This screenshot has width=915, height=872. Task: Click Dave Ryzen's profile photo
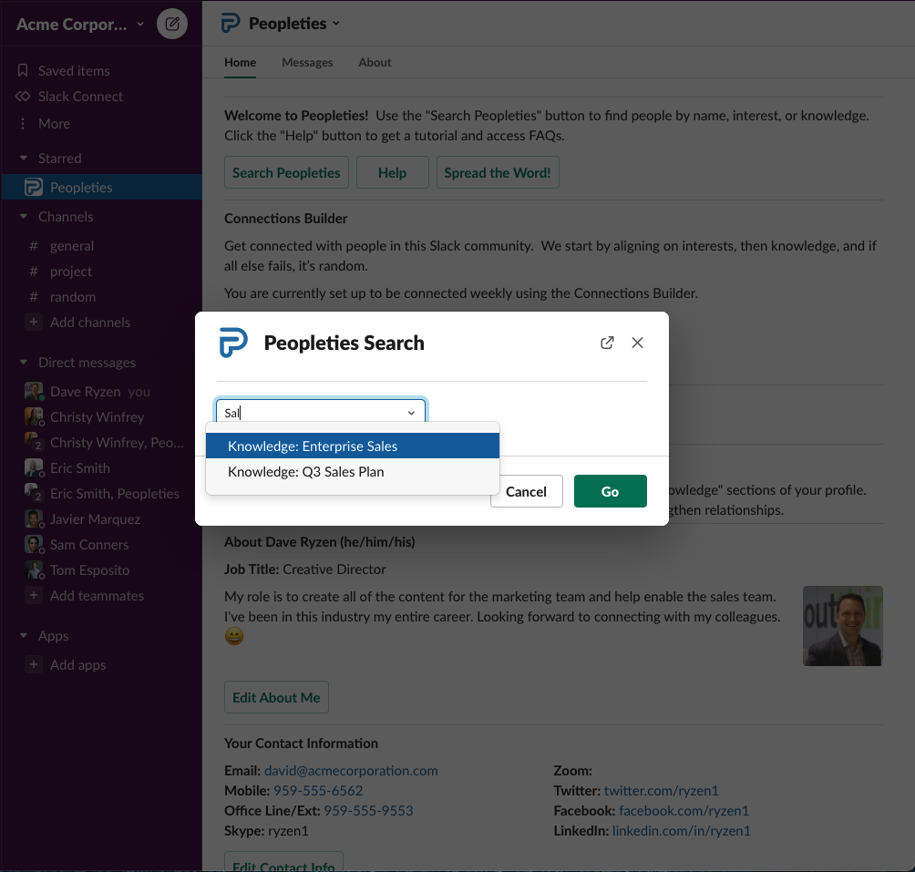tap(843, 626)
